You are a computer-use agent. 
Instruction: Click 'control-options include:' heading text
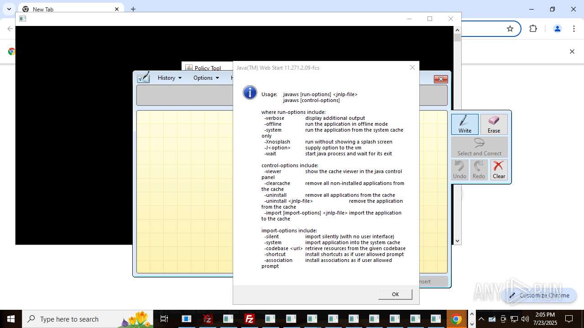point(290,165)
